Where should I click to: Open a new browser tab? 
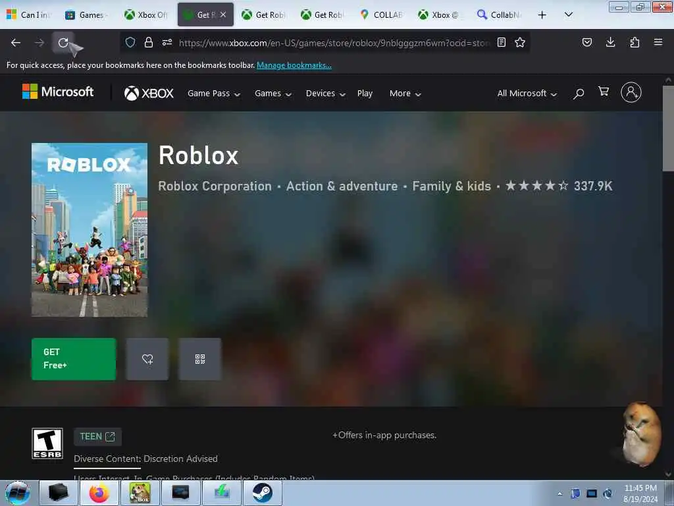(x=542, y=14)
